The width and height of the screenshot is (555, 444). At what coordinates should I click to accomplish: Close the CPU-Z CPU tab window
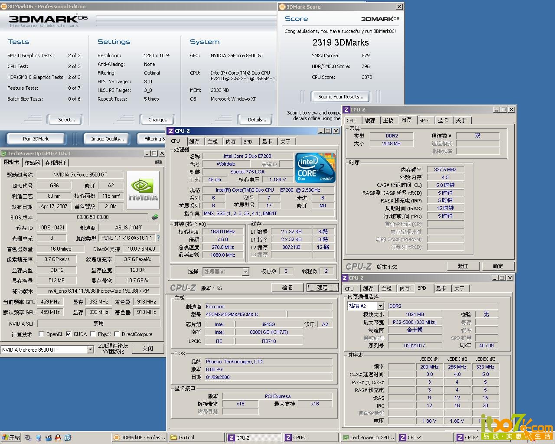[335, 131]
